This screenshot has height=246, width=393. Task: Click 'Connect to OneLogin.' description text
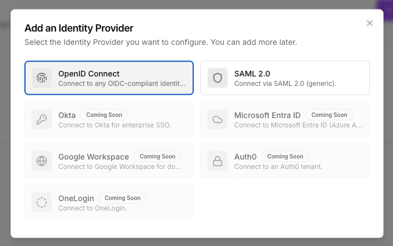[x=93, y=208]
